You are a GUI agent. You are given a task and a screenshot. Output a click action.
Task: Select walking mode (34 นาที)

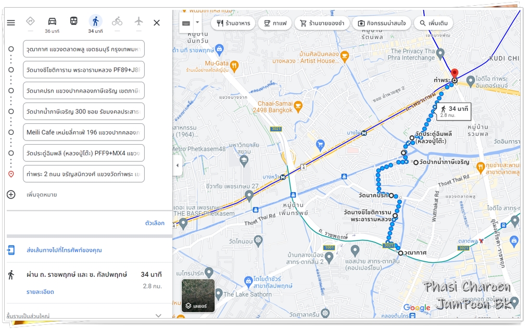click(x=95, y=21)
